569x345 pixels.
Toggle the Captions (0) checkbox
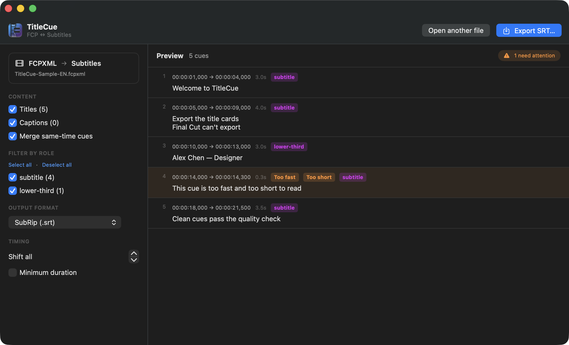pos(13,123)
